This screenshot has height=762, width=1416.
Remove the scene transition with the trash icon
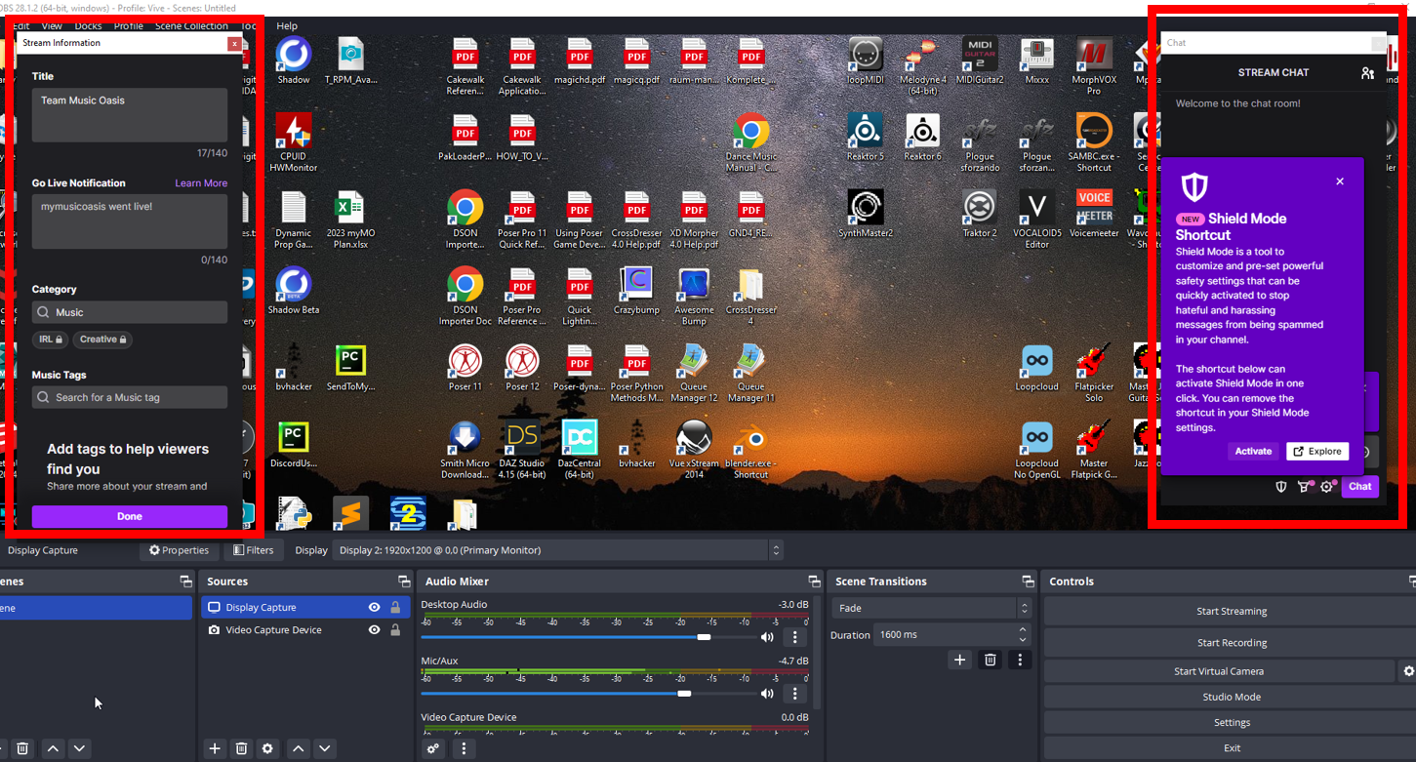point(990,660)
